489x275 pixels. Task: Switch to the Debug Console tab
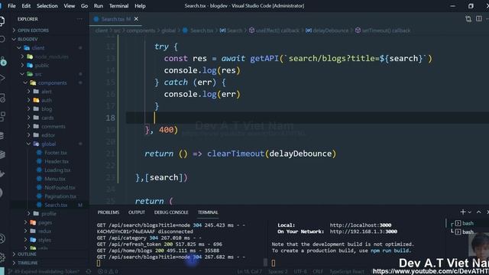click(x=171, y=212)
